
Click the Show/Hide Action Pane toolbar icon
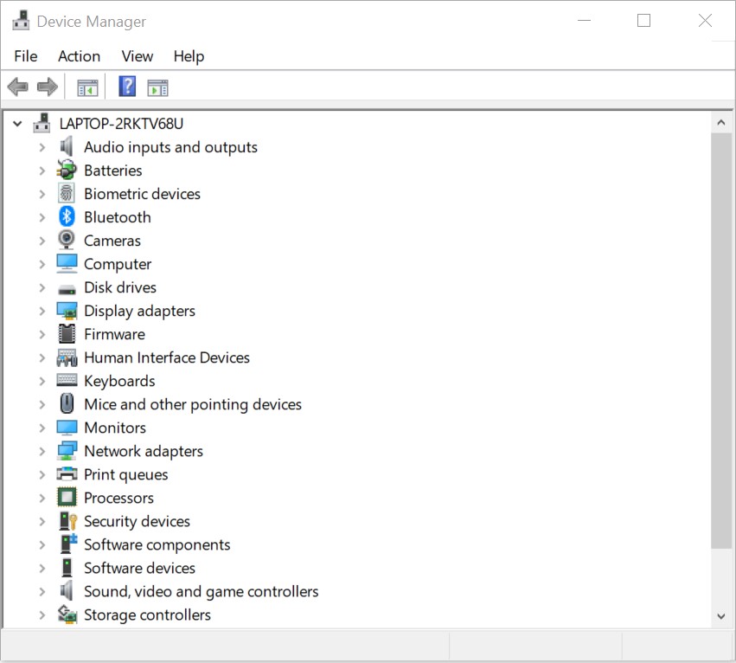[x=157, y=86]
